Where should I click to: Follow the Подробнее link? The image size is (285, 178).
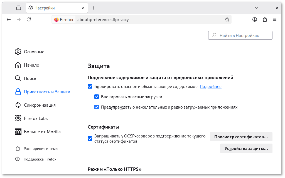(210, 86)
